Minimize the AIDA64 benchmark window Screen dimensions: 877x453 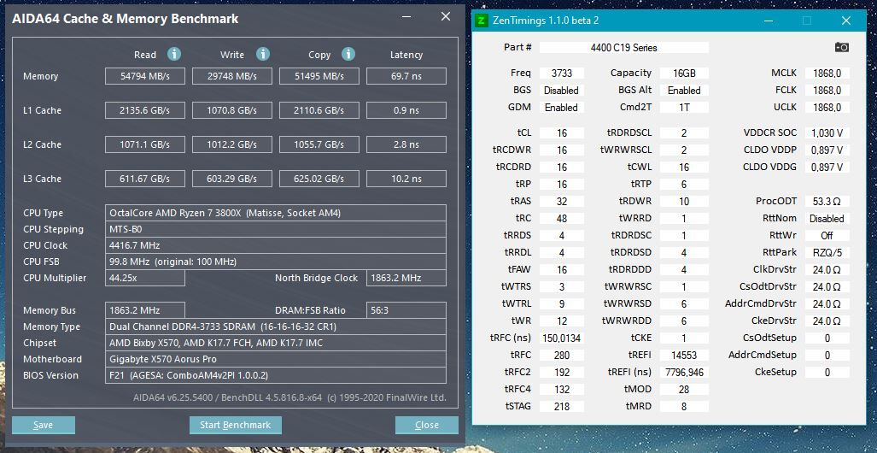(407, 17)
